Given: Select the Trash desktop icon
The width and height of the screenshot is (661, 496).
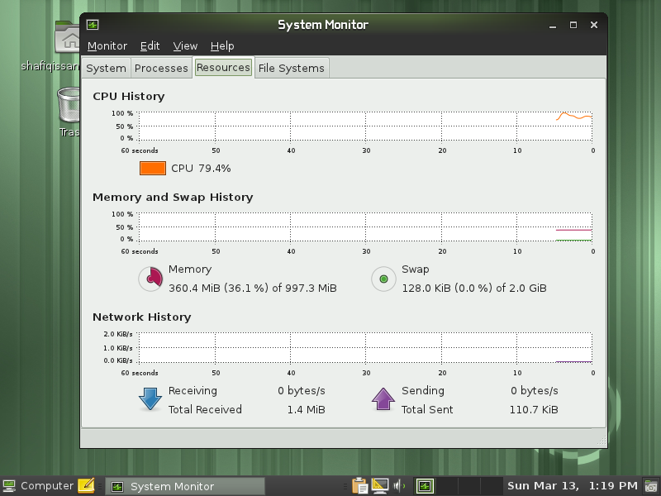Looking at the screenshot, I should pos(69,105).
